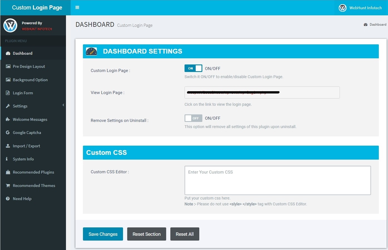This screenshot has width=388, height=250.
Task: Turn off the Custom Login Page switch
Action: 193,68
